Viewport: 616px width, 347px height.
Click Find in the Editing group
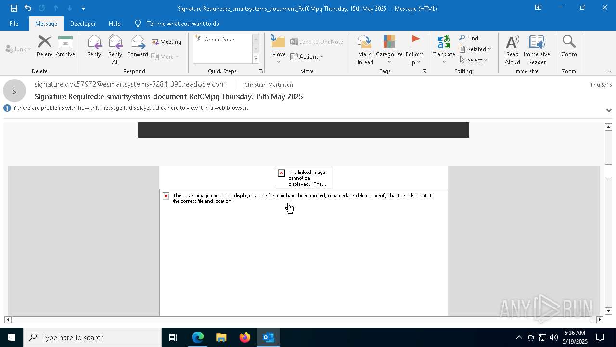tap(469, 38)
